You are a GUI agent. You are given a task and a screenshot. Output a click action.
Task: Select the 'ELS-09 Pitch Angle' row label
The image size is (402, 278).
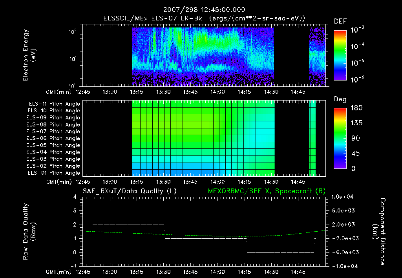(x=53, y=118)
